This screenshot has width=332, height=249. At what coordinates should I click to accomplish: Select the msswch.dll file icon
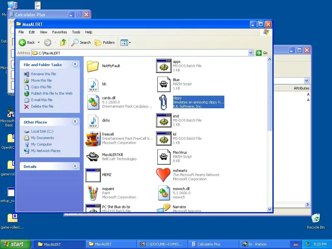164,193
